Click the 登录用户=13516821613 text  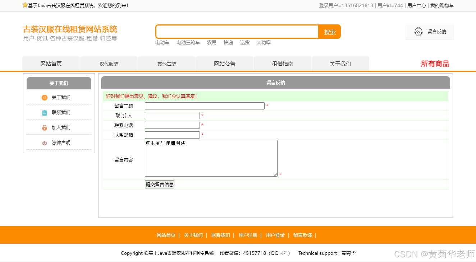pyautogui.click(x=346, y=5)
